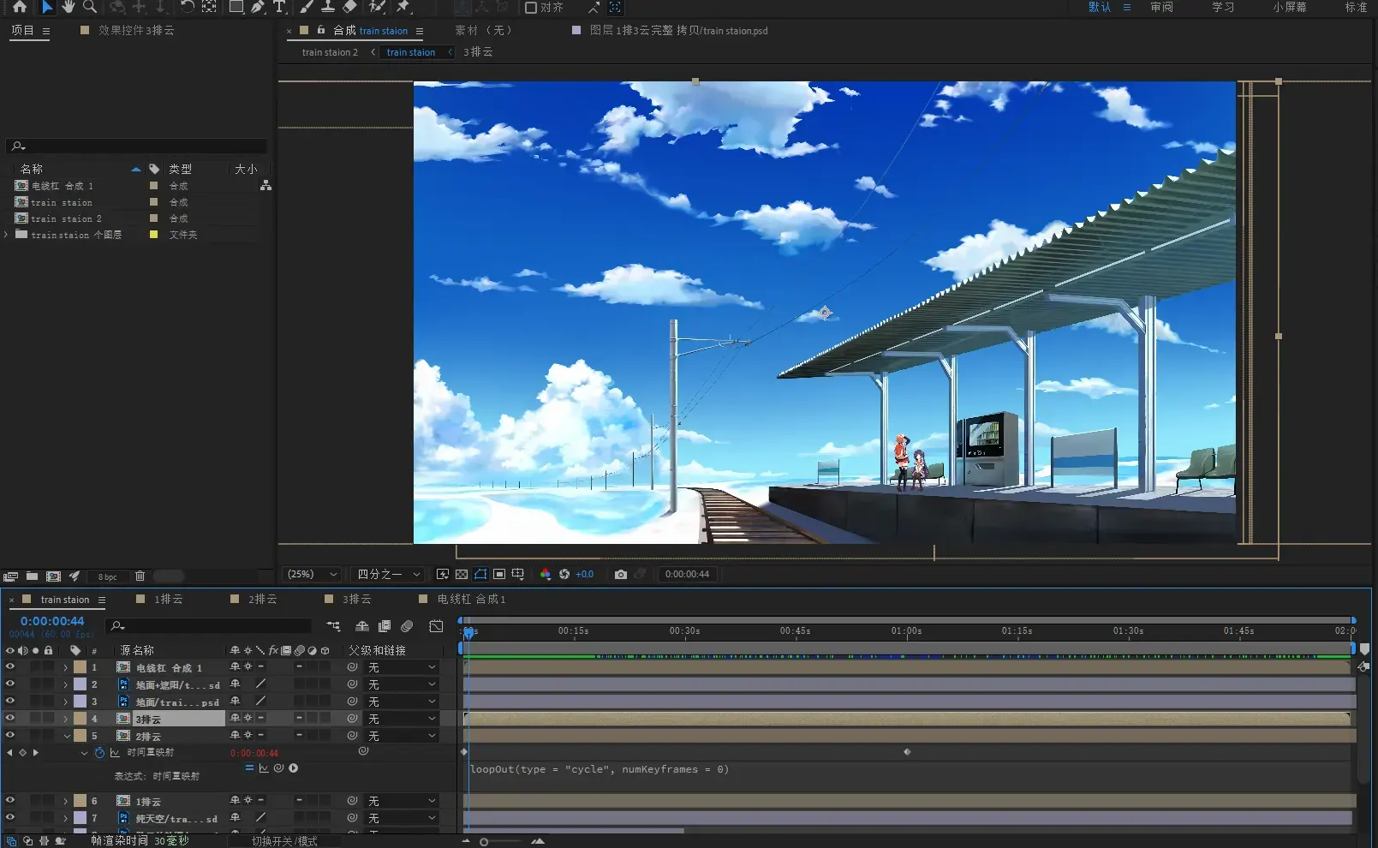Hide layer 1 电线杠 合成 1 with eye icon
1378x848 pixels.
[10, 667]
